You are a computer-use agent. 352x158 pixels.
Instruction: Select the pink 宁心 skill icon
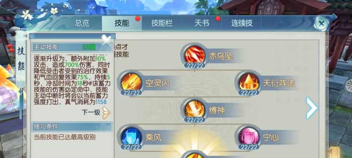pyautogui.click(x=249, y=137)
